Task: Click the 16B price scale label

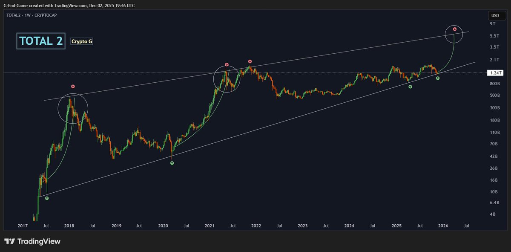Action: pos(494,180)
